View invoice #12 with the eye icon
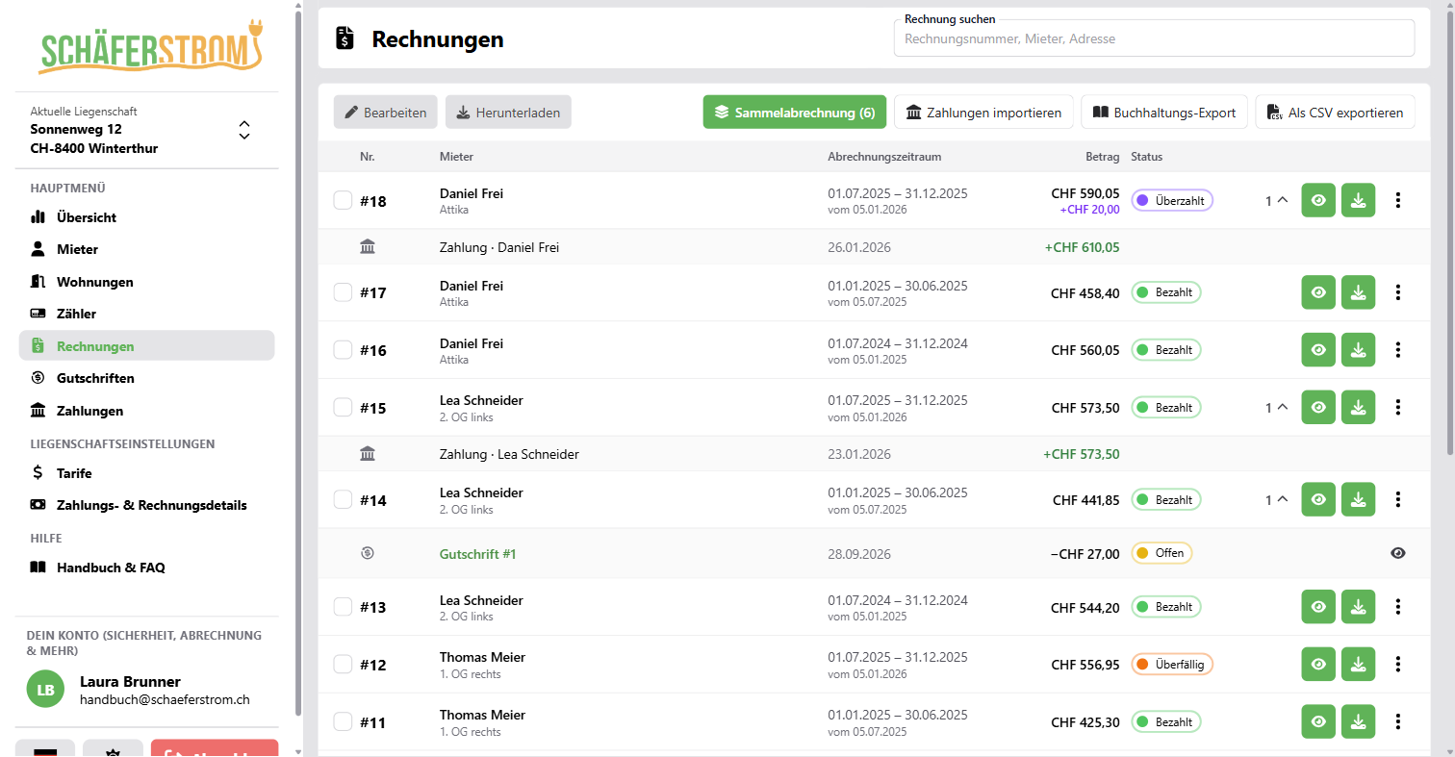 pos(1318,665)
